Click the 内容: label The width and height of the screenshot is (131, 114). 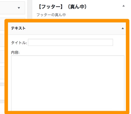(x=15, y=52)
